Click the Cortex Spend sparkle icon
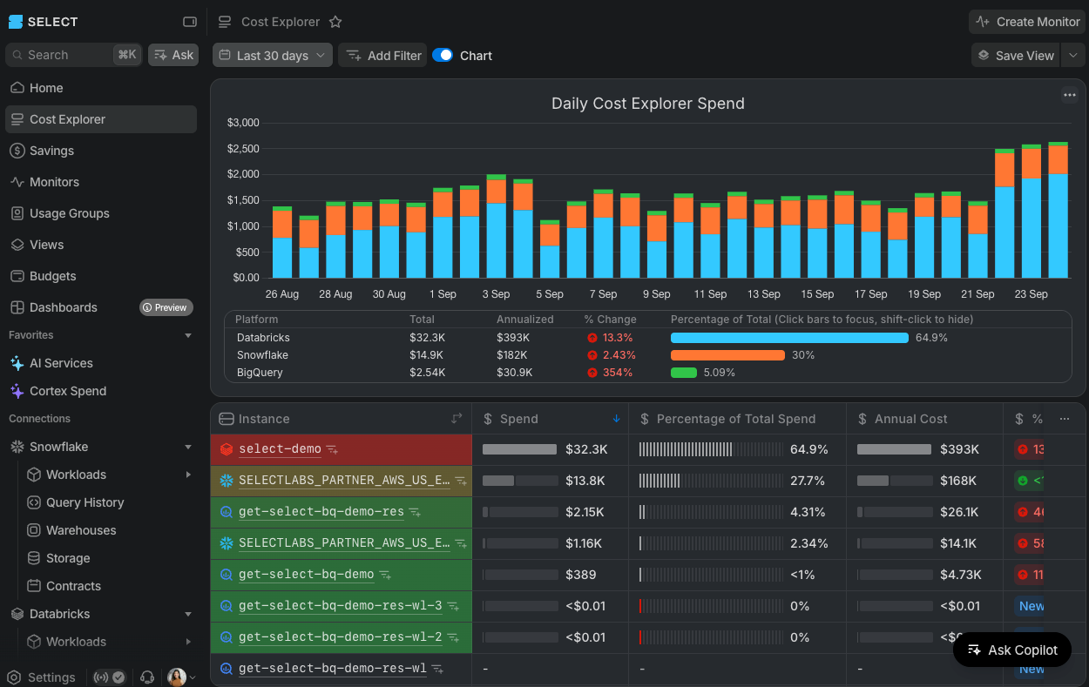This screenshot has width=1089, height=687. 17,391
